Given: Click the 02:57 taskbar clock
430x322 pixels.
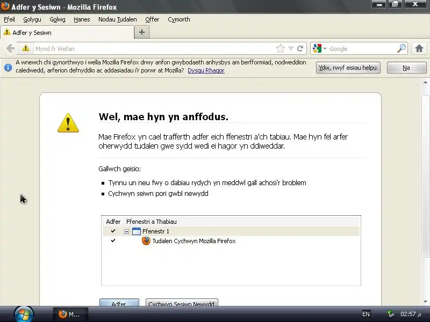Looking at the screenshot, I should [x=411, y=314].
